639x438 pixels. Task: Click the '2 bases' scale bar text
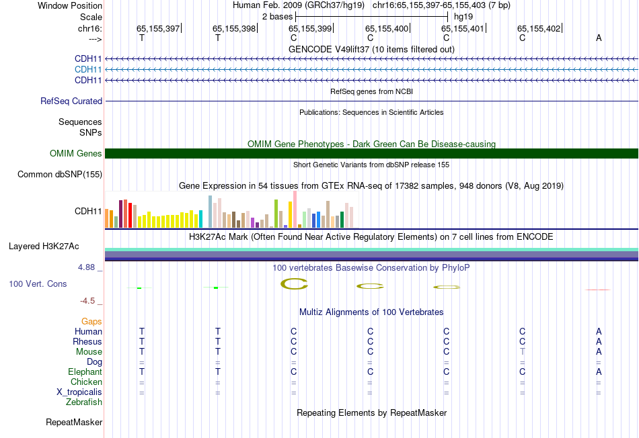pyautogui.click(x=278, y=17)
